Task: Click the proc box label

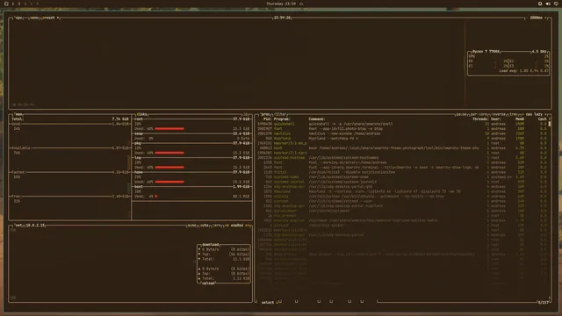Action: click(x=265, y=114)
